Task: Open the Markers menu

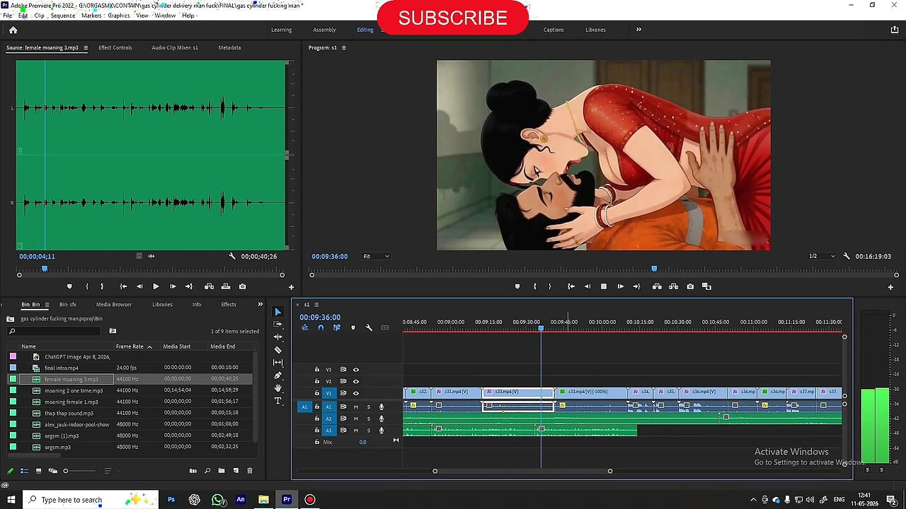Action: (91, 16)
